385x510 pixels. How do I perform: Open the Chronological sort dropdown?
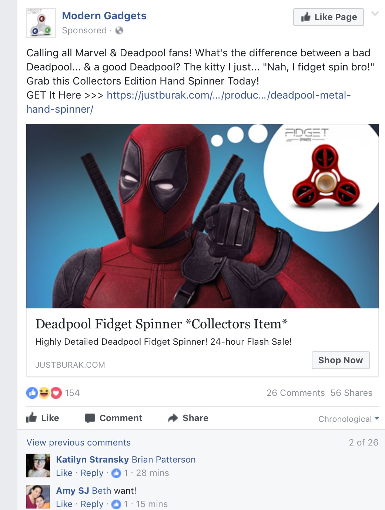pyautogui.click(x=348, y=419)
